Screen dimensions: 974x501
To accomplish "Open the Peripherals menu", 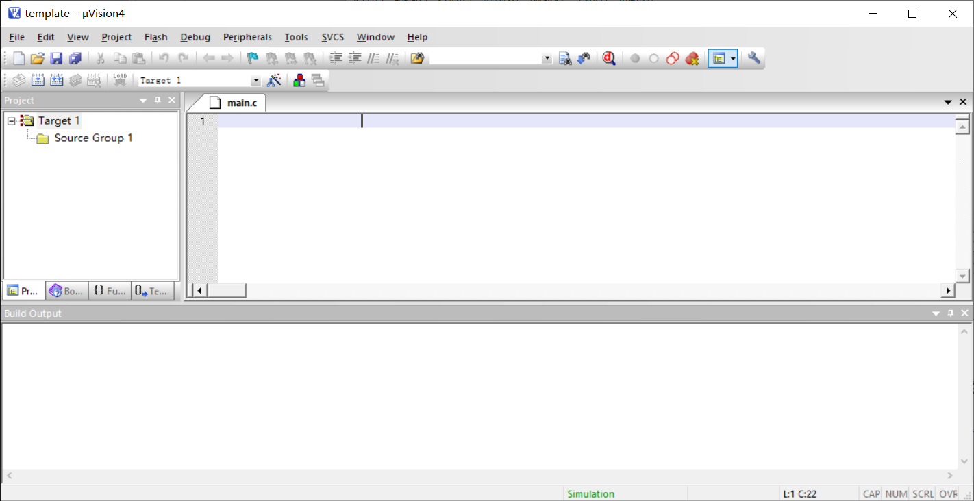I will (x=247, y=37).
